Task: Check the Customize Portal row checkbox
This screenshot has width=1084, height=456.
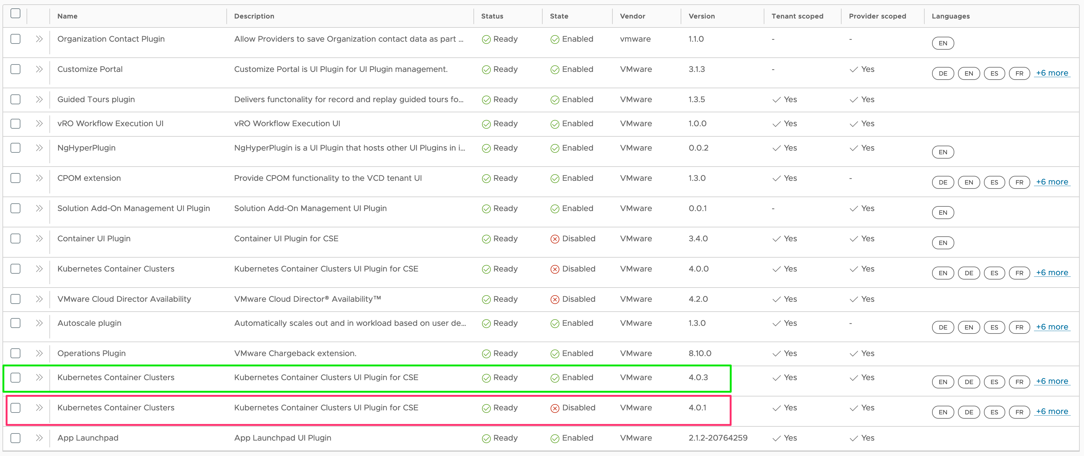Action: point(15,69)
